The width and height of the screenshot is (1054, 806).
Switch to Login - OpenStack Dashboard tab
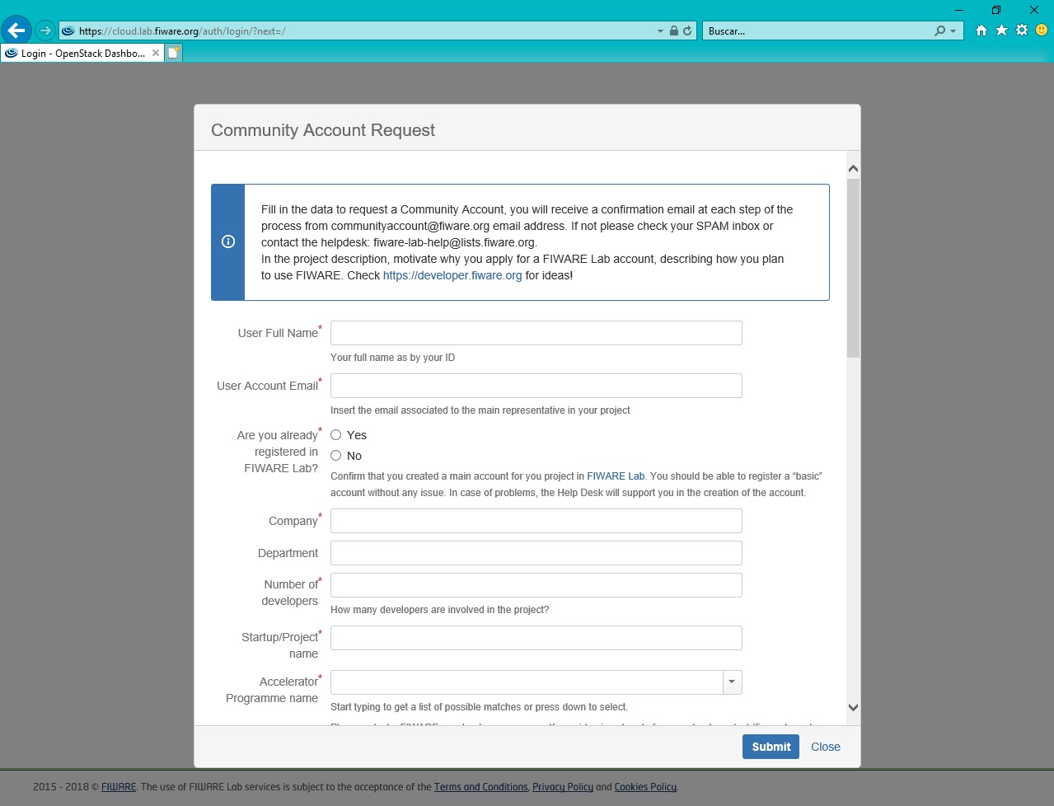tap(82, 53)
